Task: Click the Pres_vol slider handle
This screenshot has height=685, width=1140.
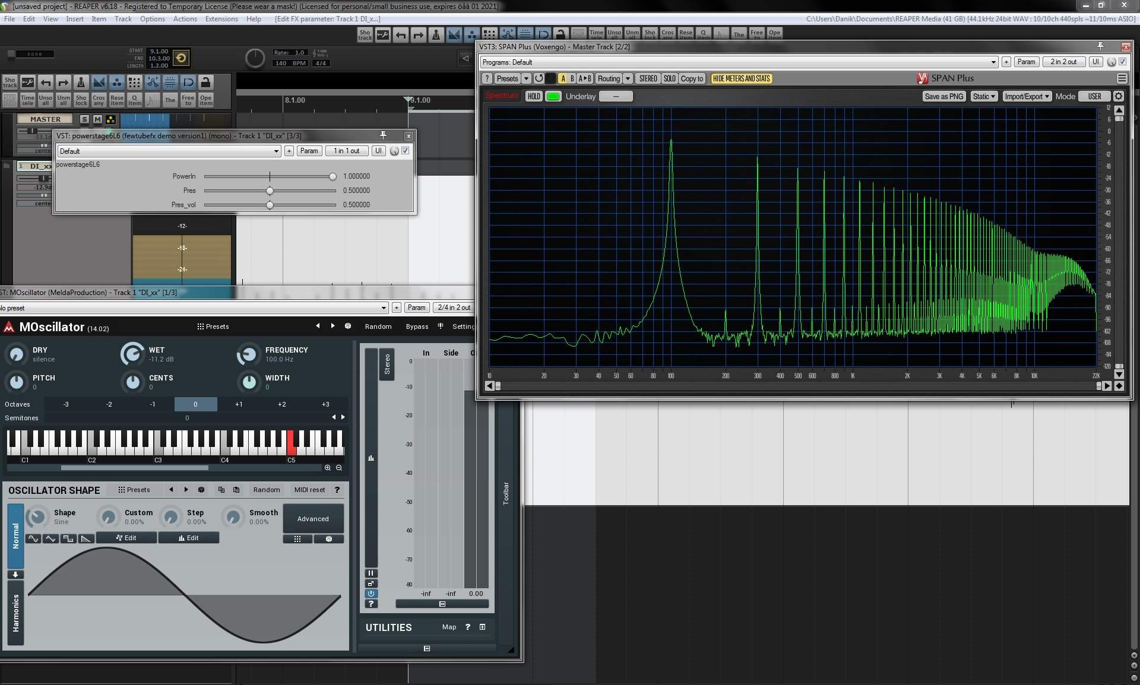Action: [x=270, y=205]
